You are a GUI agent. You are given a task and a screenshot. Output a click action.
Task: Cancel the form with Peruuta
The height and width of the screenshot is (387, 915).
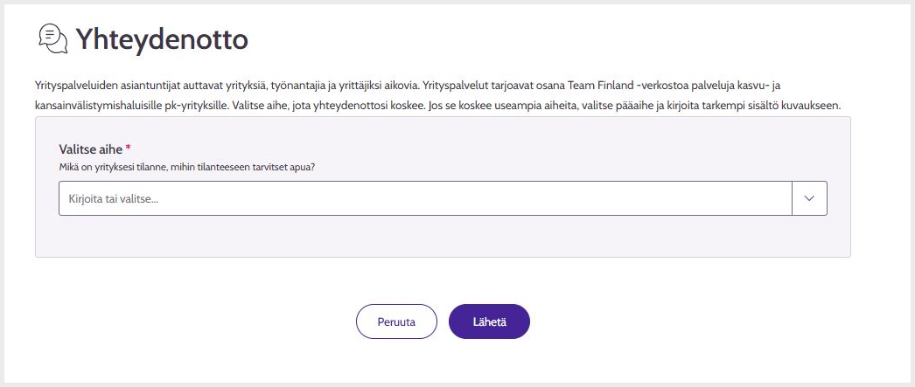(396, 321)
